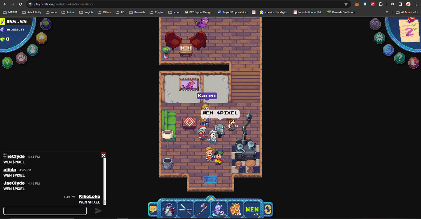Open the Rewards Dashboard bookmark

coord(341,12)
